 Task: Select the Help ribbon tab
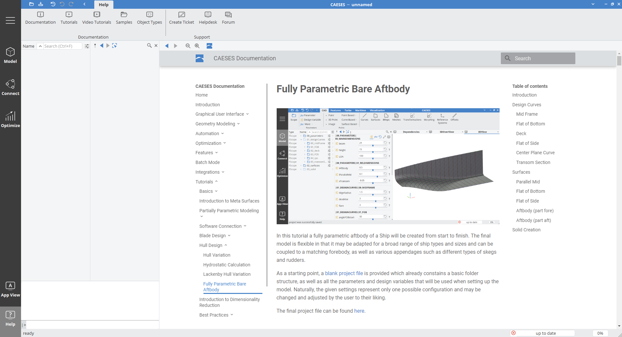(x=104, y=5)
